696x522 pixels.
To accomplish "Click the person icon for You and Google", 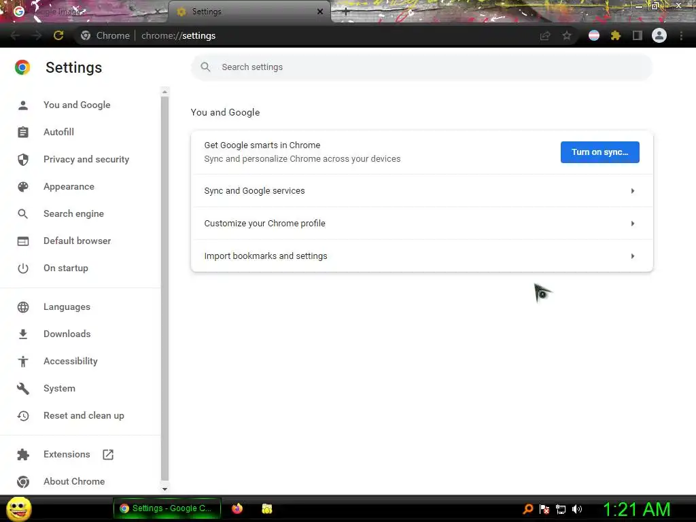I will [x=23, y=105].
